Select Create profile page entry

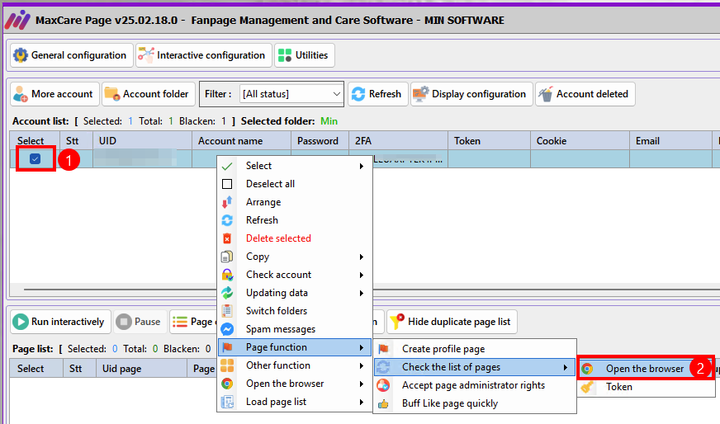(475, 349)
